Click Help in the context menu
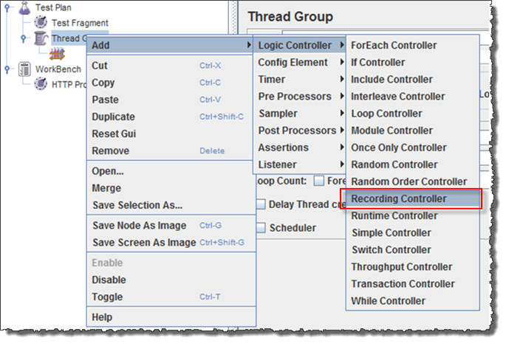This screenshot has height=343, width=506. [102, 317]
